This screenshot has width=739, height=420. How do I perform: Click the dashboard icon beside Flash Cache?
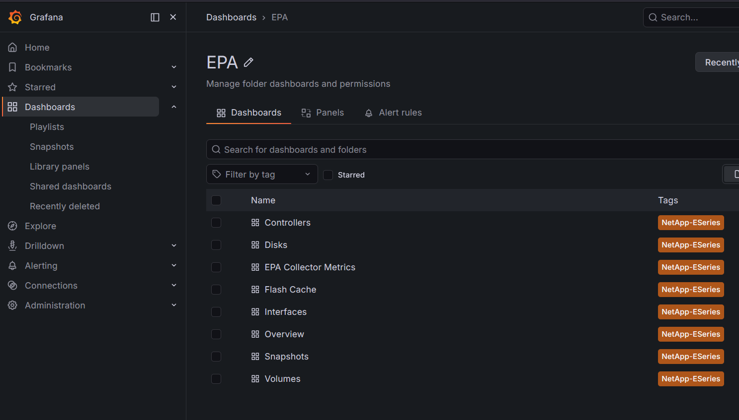255,290
